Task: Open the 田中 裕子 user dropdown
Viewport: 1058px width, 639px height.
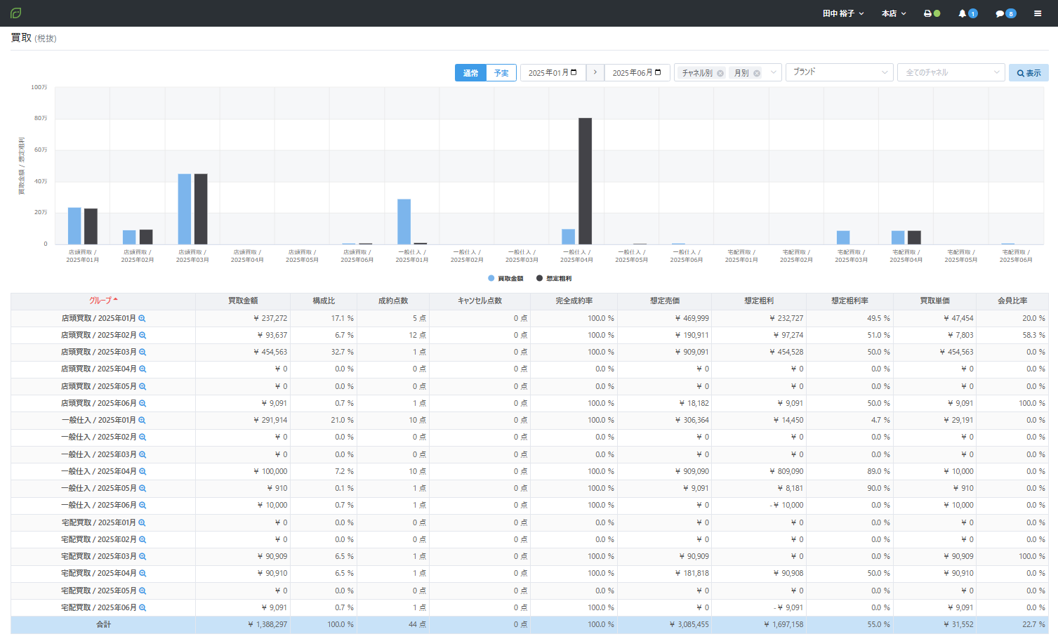Action: [842, 13]
